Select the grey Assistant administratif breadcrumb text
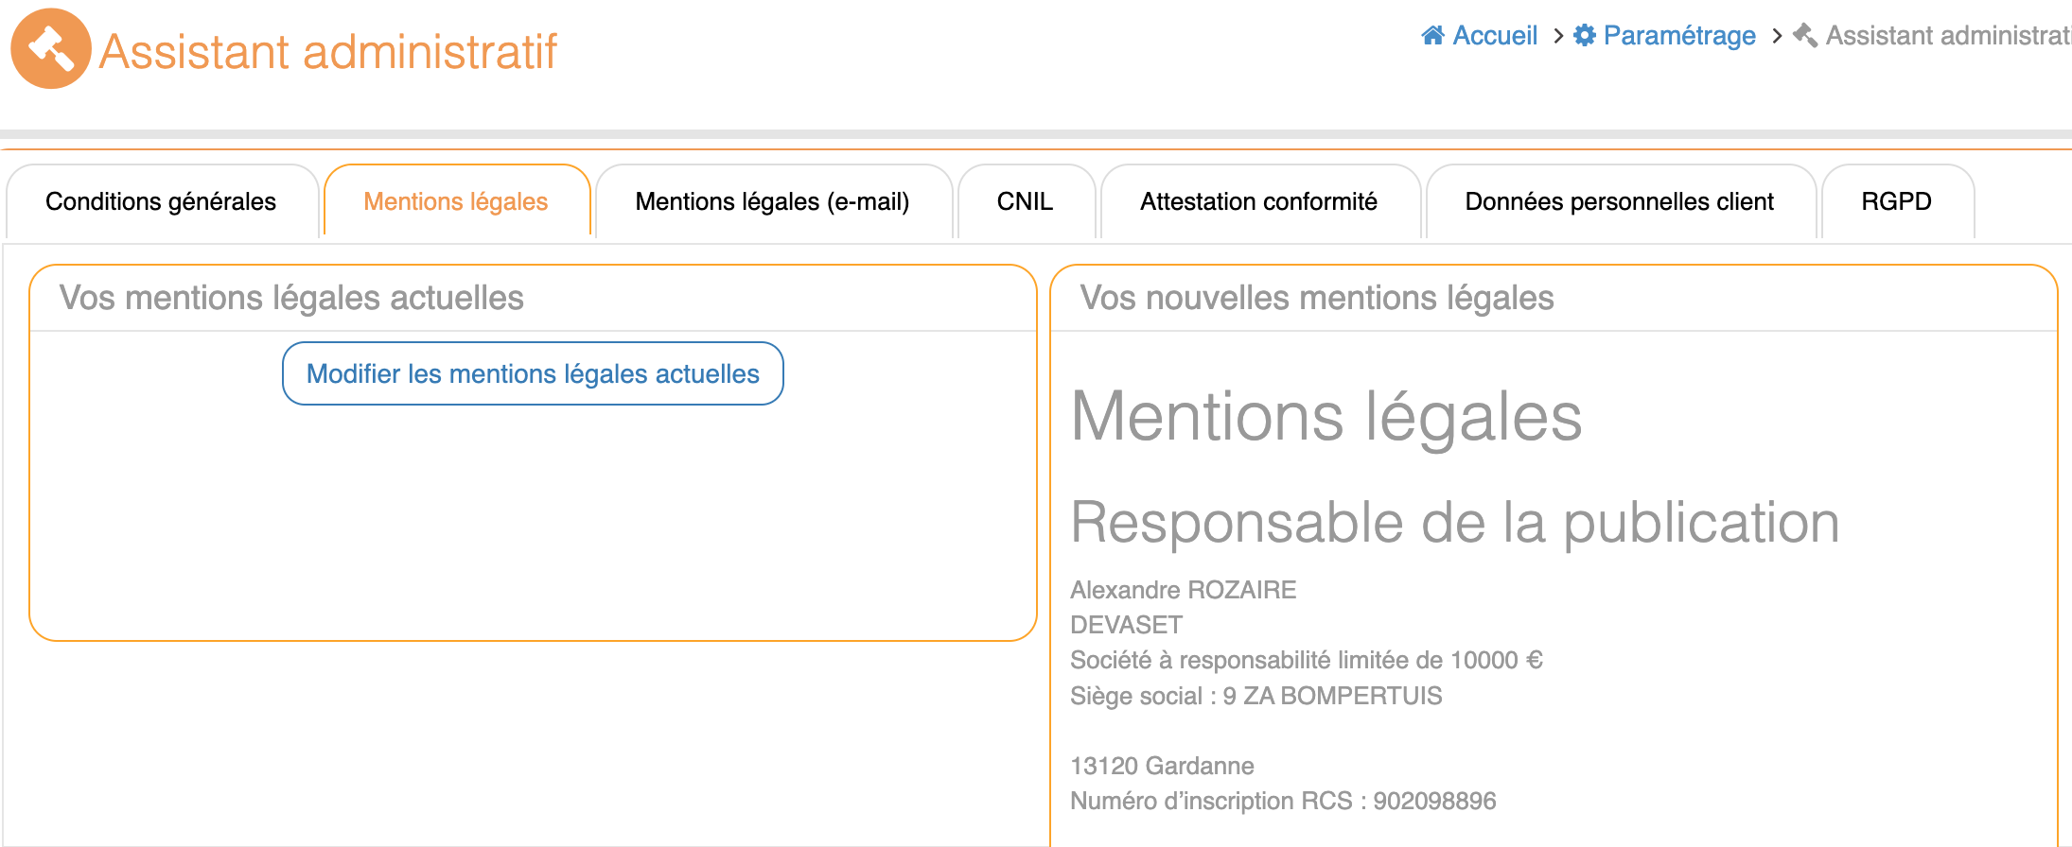Screen dimensions: 2072x847 coord(1947,36)
